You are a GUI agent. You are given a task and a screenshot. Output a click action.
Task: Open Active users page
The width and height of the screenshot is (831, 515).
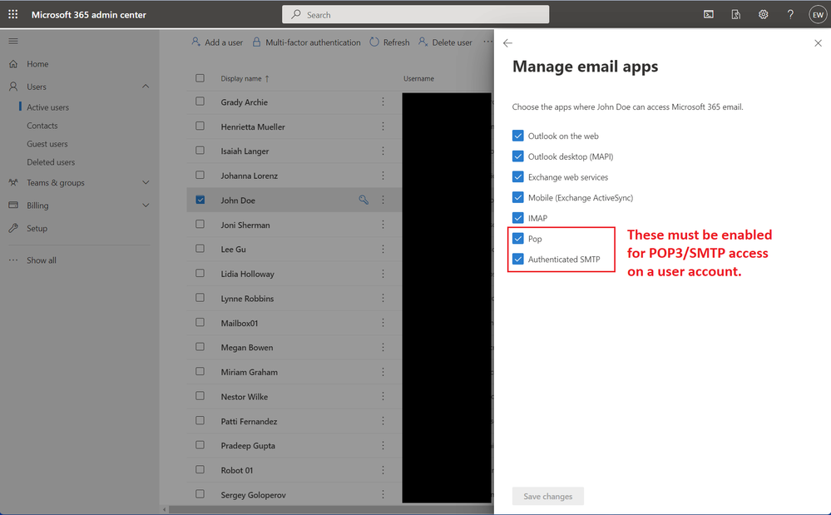click(47, 107)
